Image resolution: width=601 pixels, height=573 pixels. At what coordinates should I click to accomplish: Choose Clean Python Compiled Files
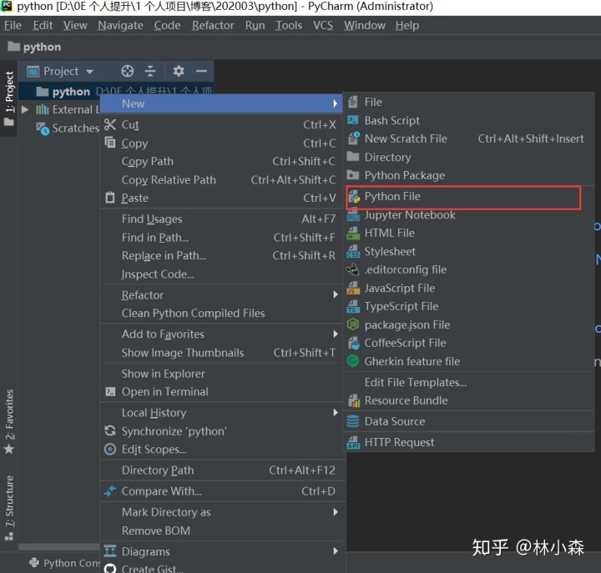click(223, 313)
